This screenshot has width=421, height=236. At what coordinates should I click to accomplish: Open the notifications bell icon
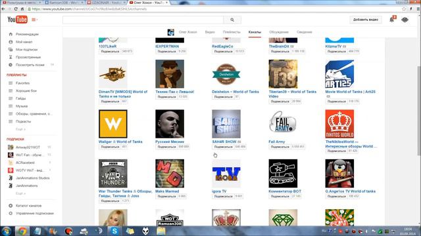pyautogui.click(x=392, y=20)
